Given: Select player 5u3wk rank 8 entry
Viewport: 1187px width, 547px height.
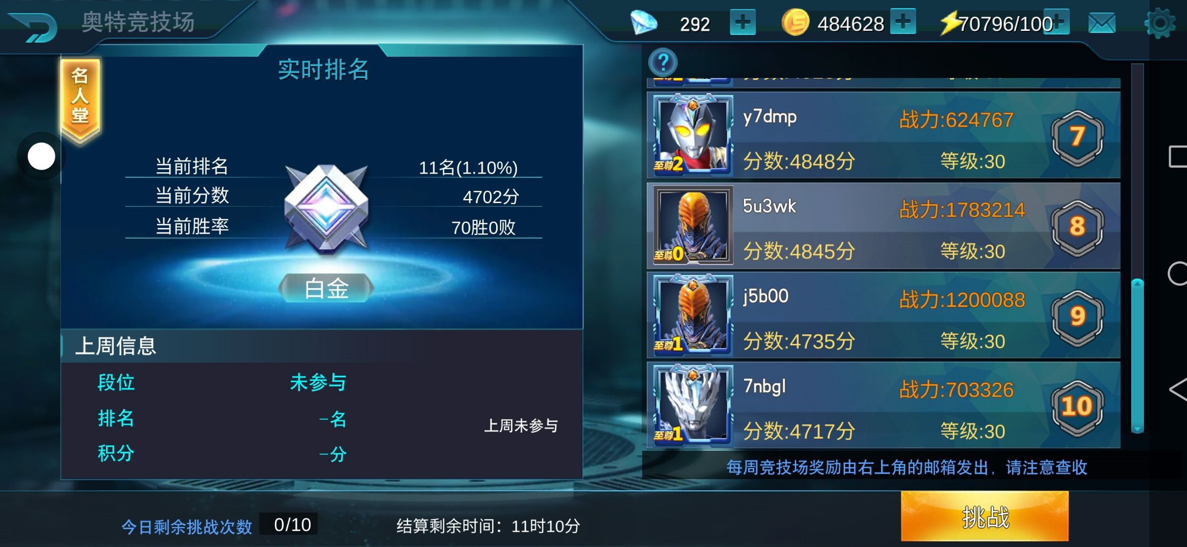Looking at the screenshot, I should (x=883, y=226).
